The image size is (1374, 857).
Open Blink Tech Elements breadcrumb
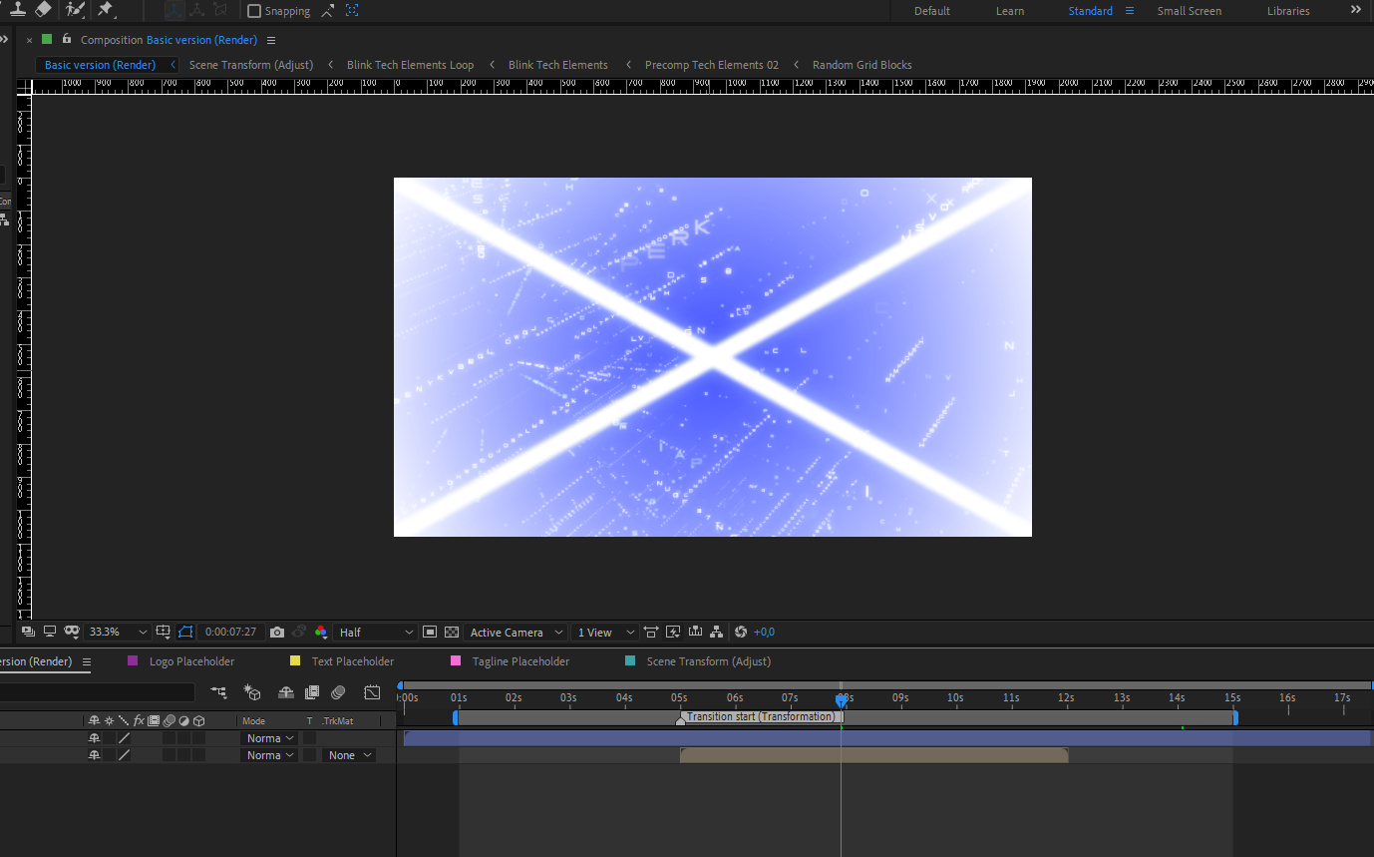(558, 65)
